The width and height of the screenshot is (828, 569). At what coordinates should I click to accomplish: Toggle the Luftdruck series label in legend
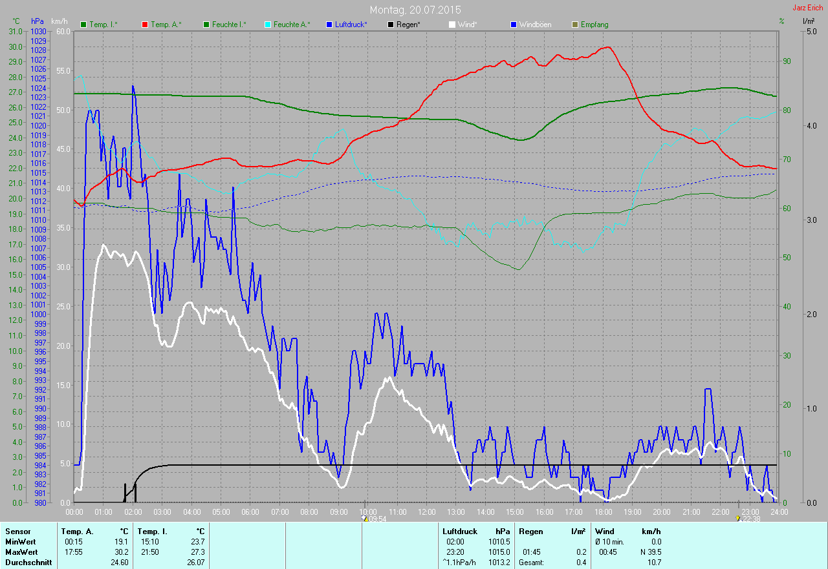point(351,25)
